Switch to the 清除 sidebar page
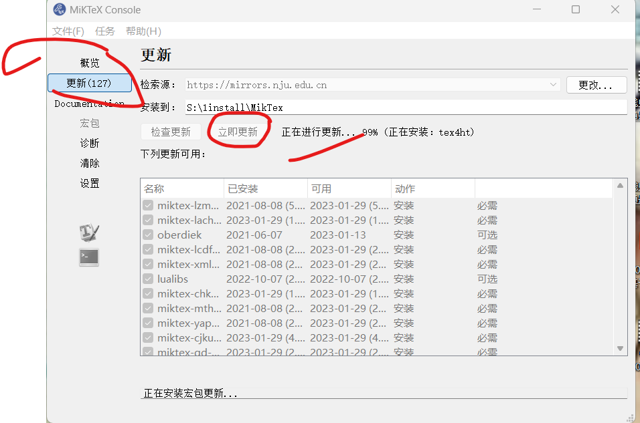The image size is (640, 423). [x=90, y=163]
